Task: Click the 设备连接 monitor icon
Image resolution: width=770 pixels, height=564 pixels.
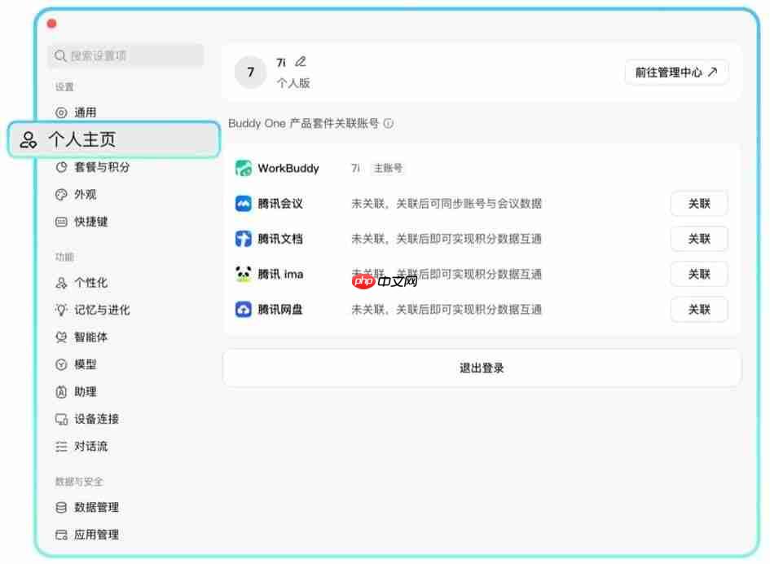Action: tap(61, 419)
